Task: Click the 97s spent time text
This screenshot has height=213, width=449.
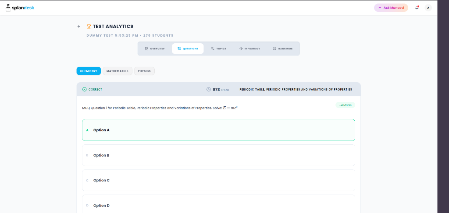Action: [221, 90]
